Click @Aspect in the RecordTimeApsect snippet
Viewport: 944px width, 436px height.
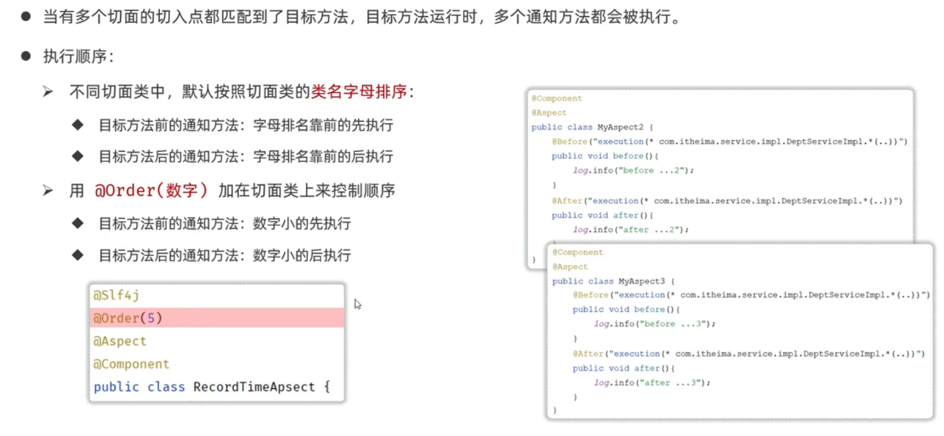click(x=120, y=341)
